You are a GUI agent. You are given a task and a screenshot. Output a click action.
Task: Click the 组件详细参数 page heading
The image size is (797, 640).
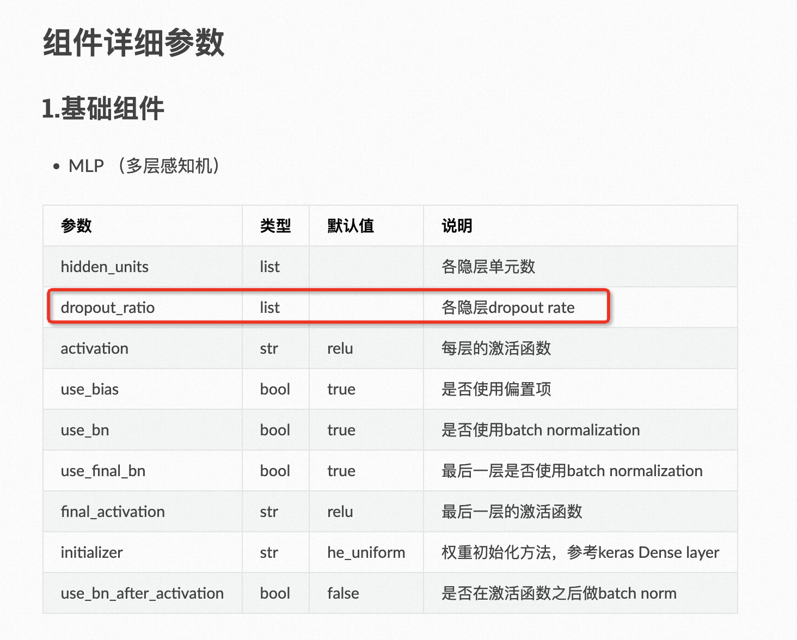tap(133, 43)
